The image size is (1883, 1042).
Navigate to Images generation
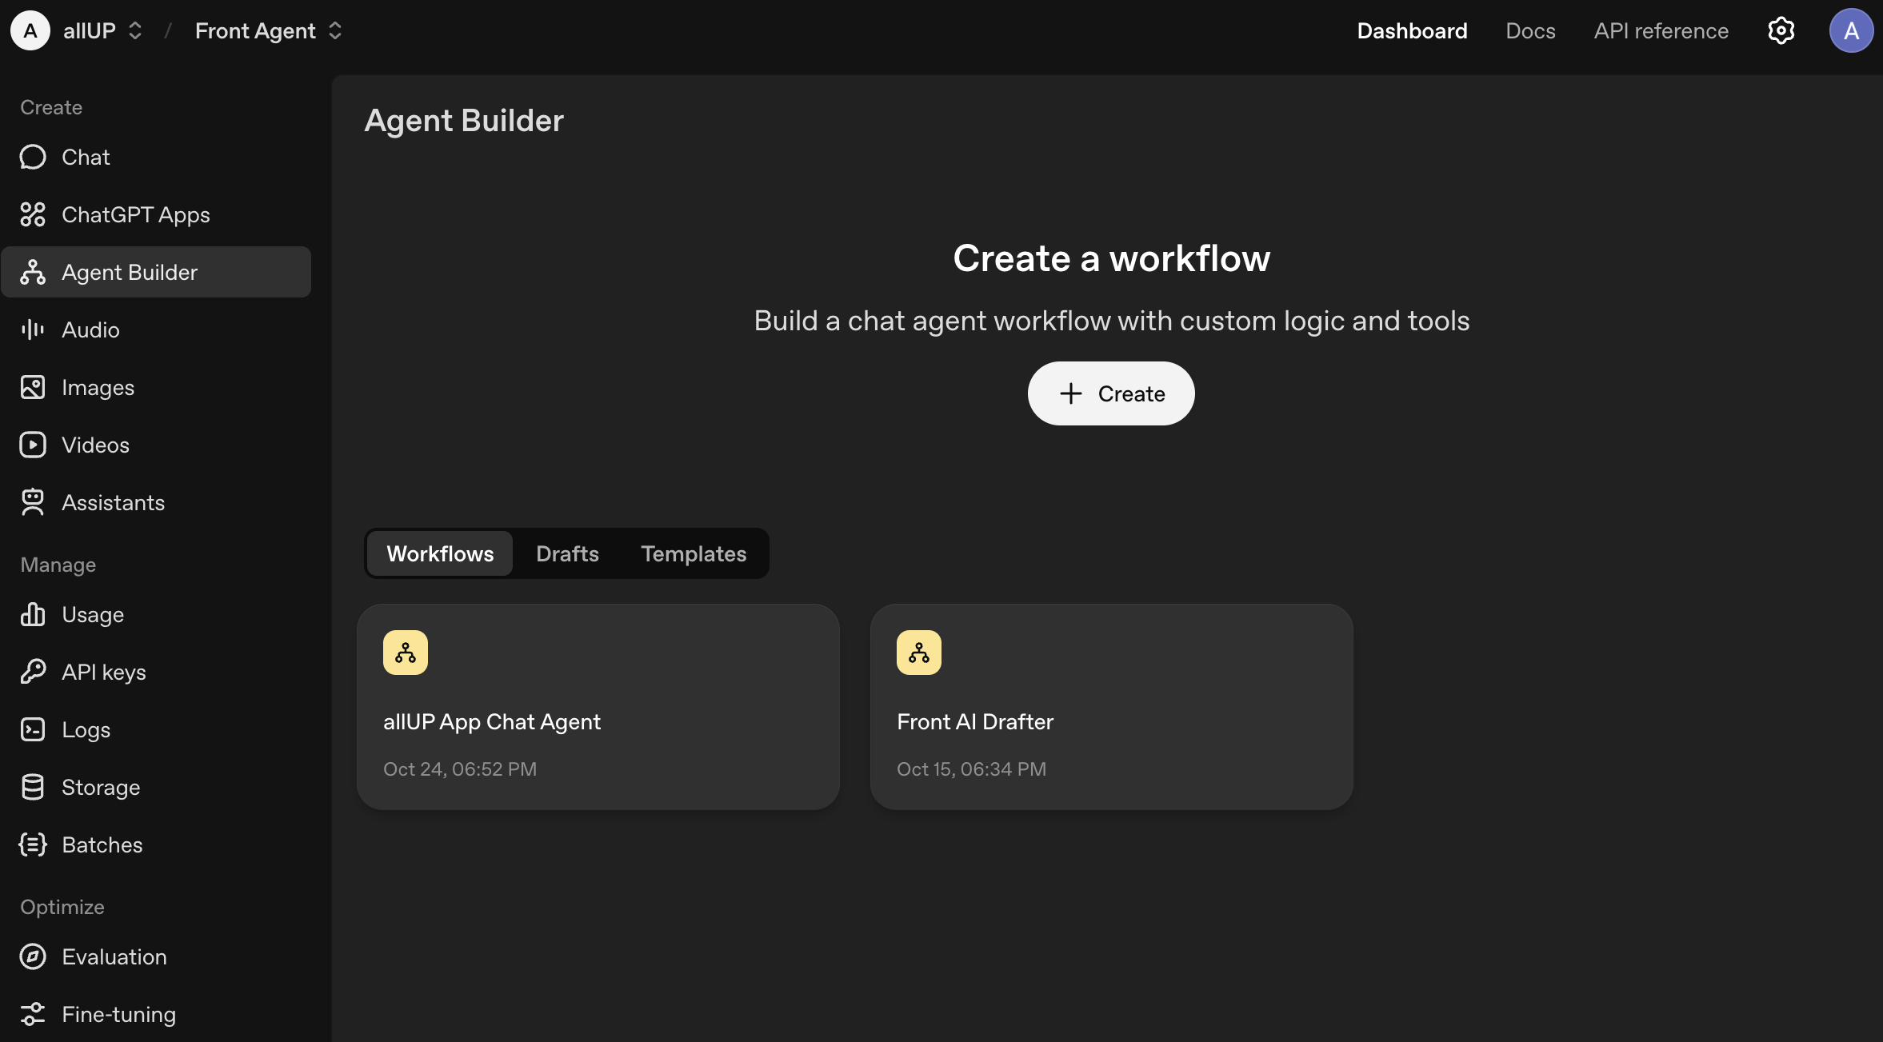(x=98, y=387)
